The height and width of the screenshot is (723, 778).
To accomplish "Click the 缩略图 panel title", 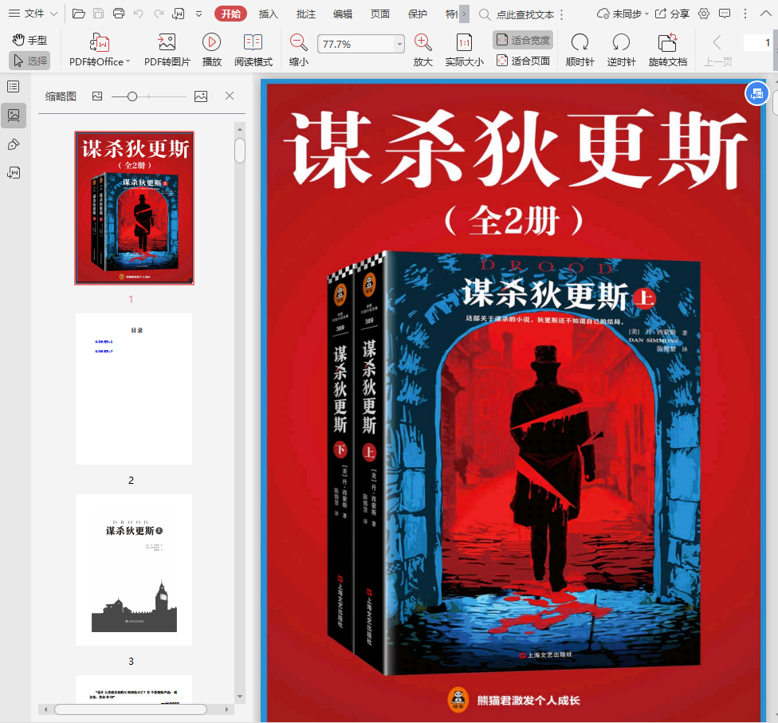I will [x=61, y=96].
